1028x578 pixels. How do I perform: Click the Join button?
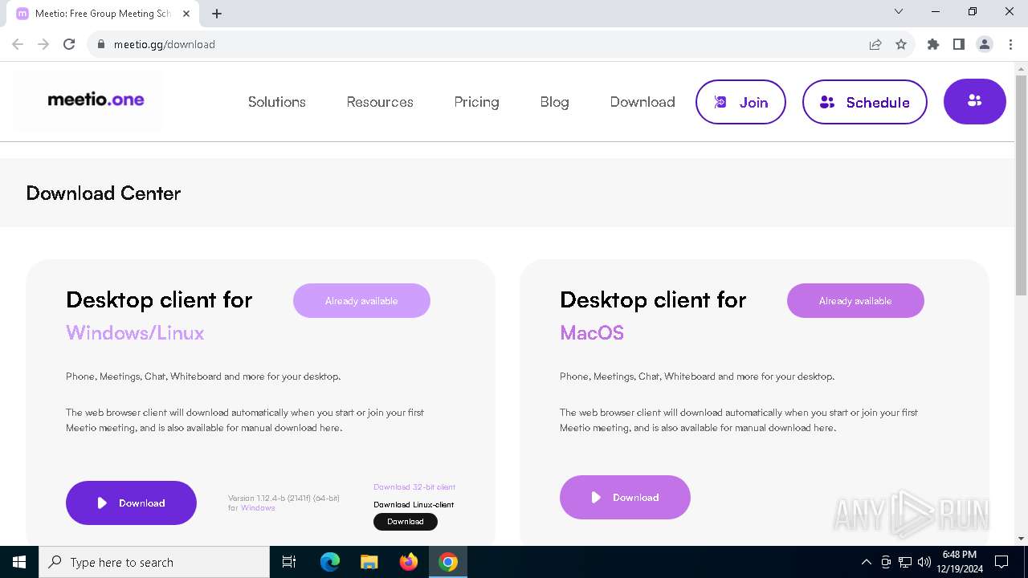pos(740,102)
